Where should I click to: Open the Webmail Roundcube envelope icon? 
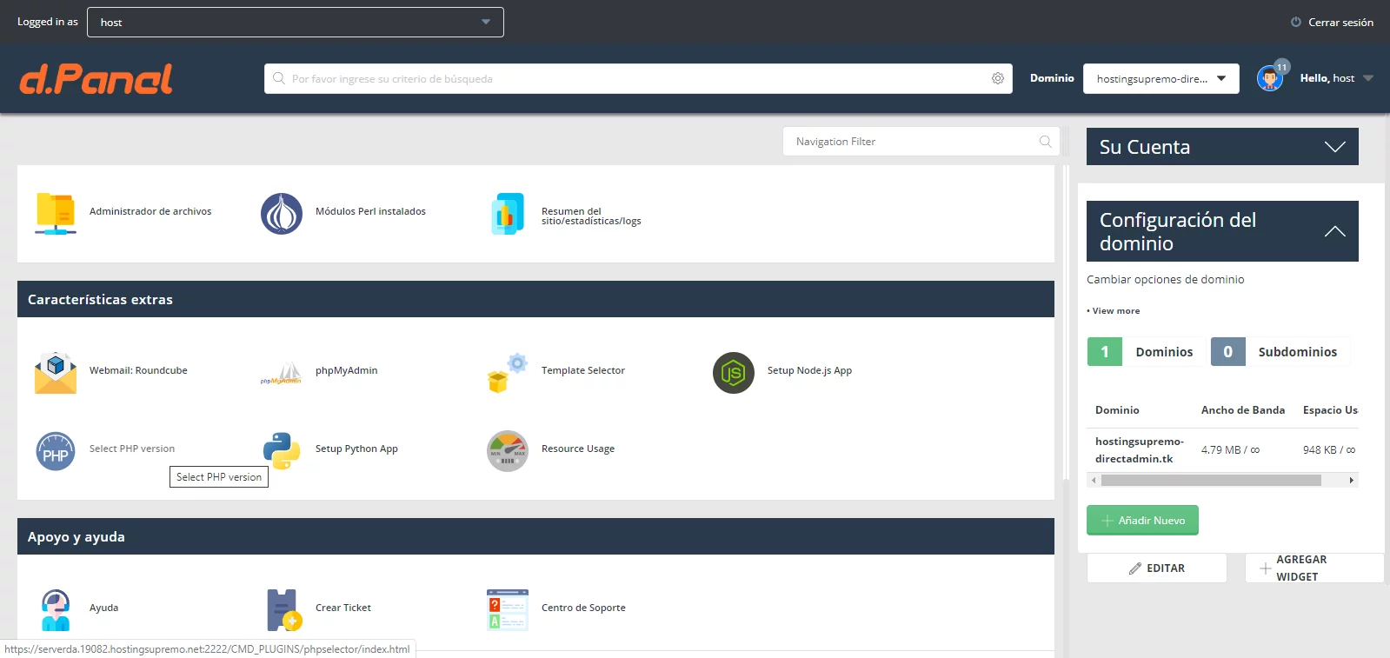click(x=56, y=373)
